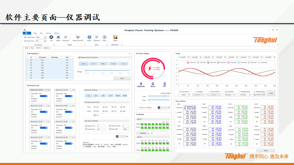
Task: Open the Usbio IOModule icon
Action: coord(115,37)
